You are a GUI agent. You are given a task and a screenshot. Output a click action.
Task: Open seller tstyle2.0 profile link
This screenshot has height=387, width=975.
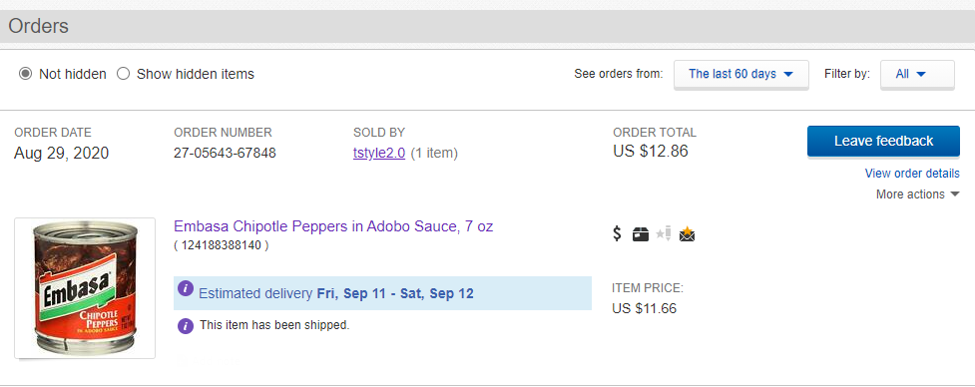pyautogui.click(x=379, y=153)
